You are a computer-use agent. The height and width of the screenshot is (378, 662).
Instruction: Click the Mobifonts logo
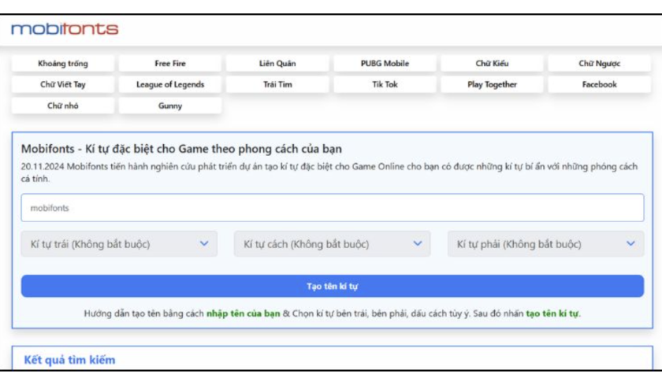(65, 29)
